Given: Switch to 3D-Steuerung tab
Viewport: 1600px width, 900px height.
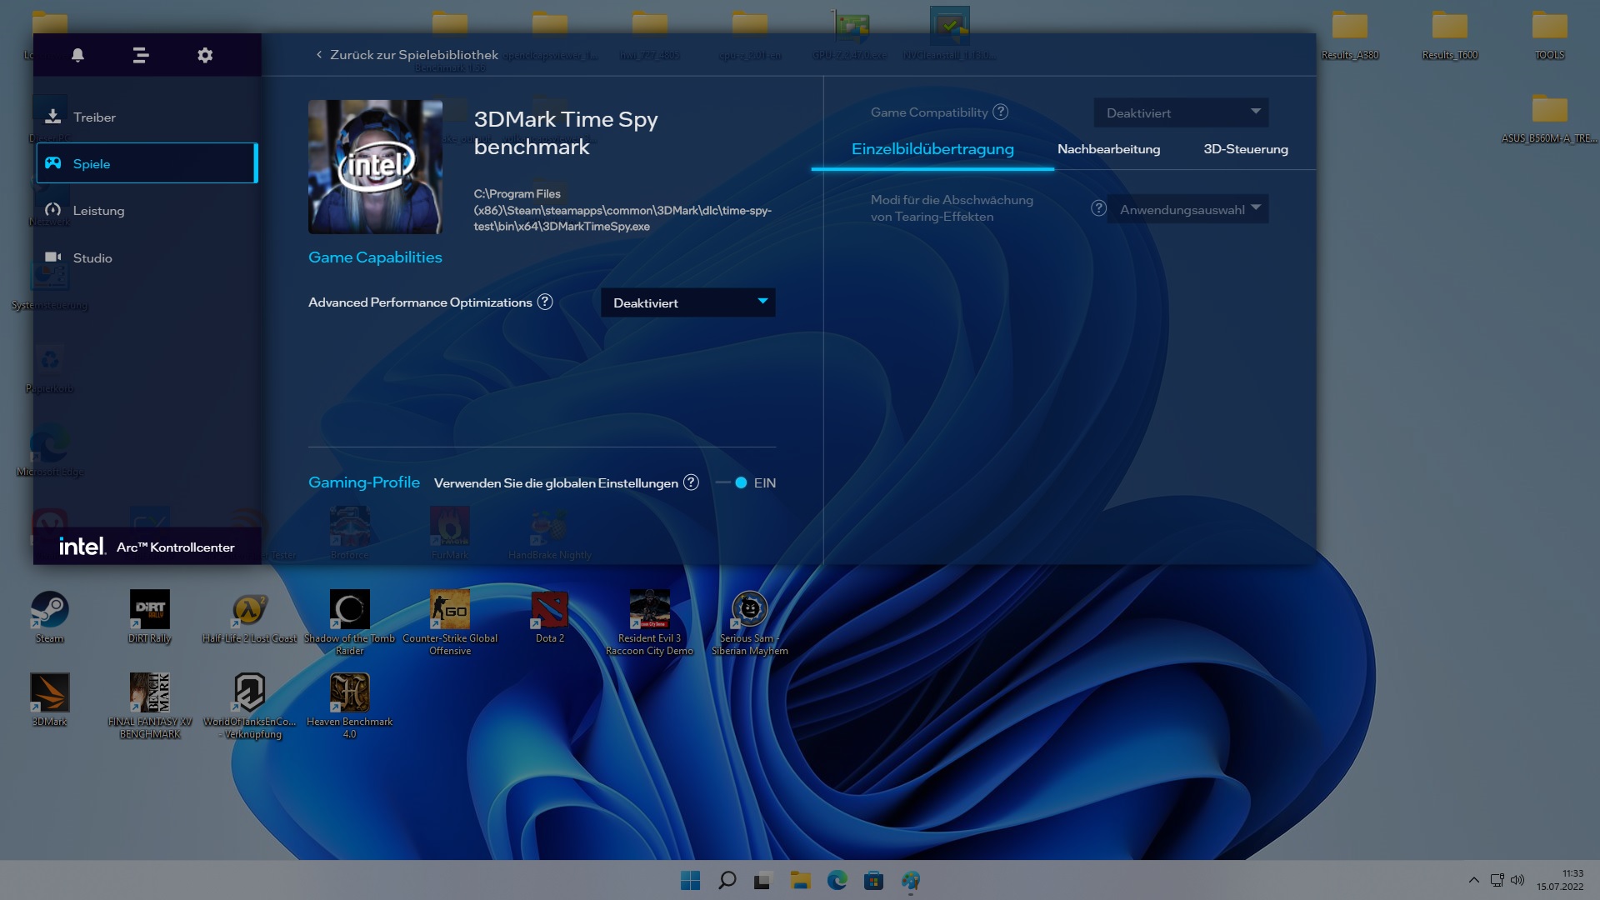Looking at the screenshot, I should (1245, 149).
